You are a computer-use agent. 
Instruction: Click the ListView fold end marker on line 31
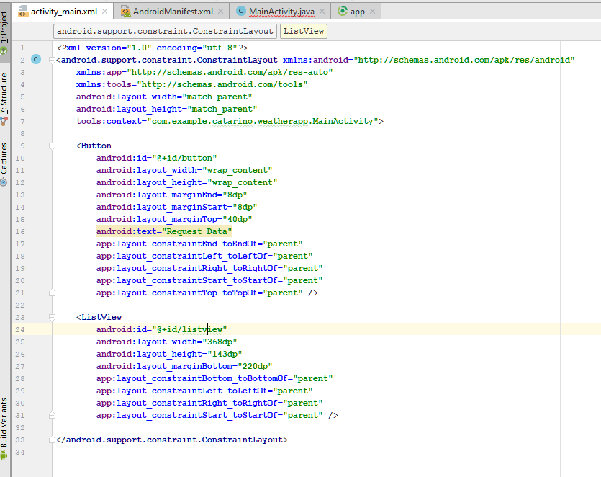(x=52, y=415)
